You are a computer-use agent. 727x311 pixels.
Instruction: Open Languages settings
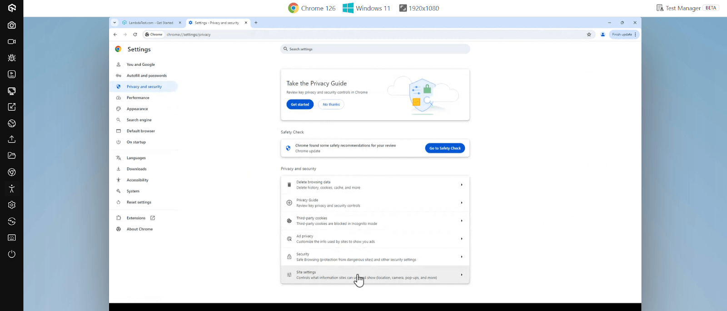tap(136, 158)
